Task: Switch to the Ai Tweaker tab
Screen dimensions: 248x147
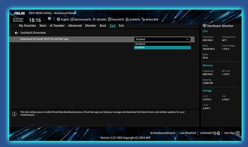Action: tap(57, 26)
